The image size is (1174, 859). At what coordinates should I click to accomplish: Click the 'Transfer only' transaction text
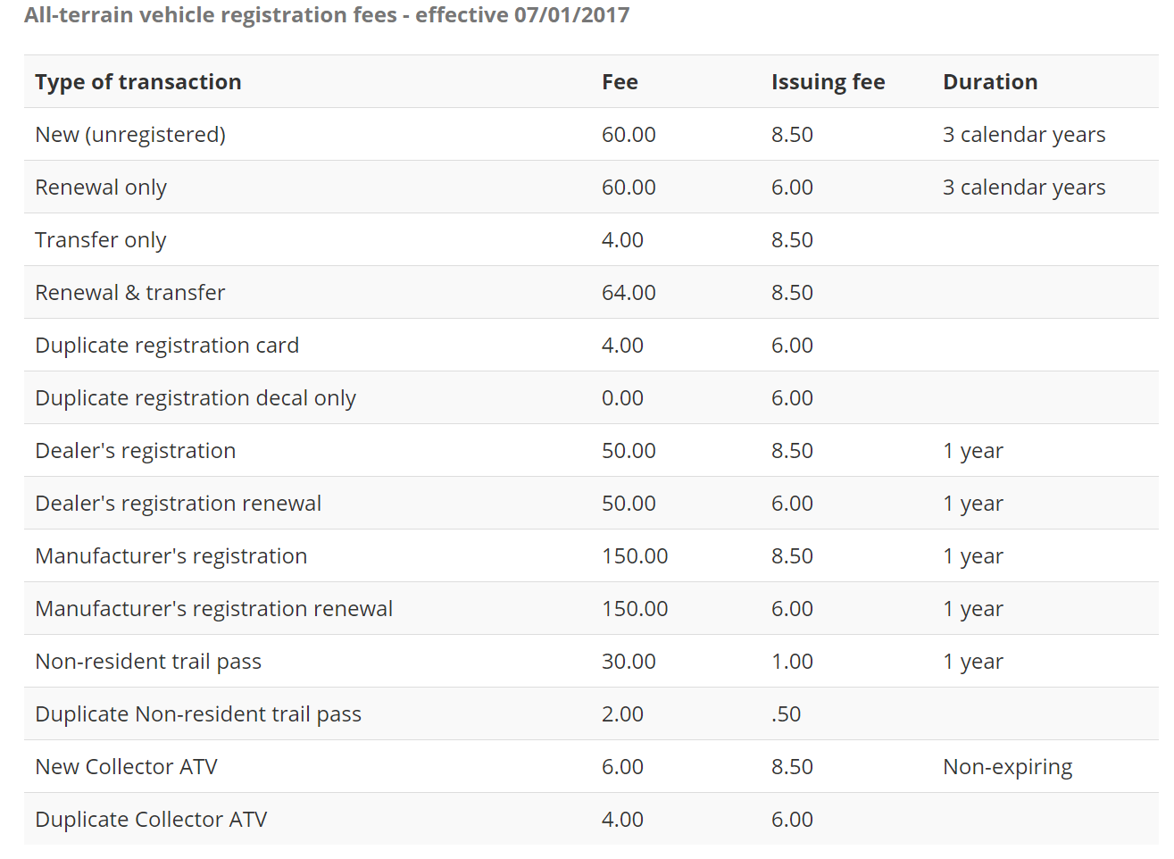coord(101,240)
